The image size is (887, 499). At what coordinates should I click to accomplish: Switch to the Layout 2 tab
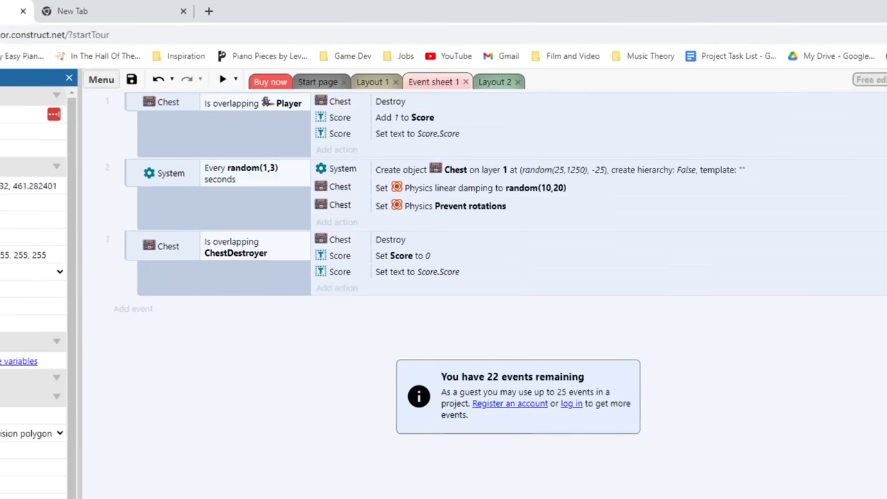pyautogui.click(x=495, y=82)
